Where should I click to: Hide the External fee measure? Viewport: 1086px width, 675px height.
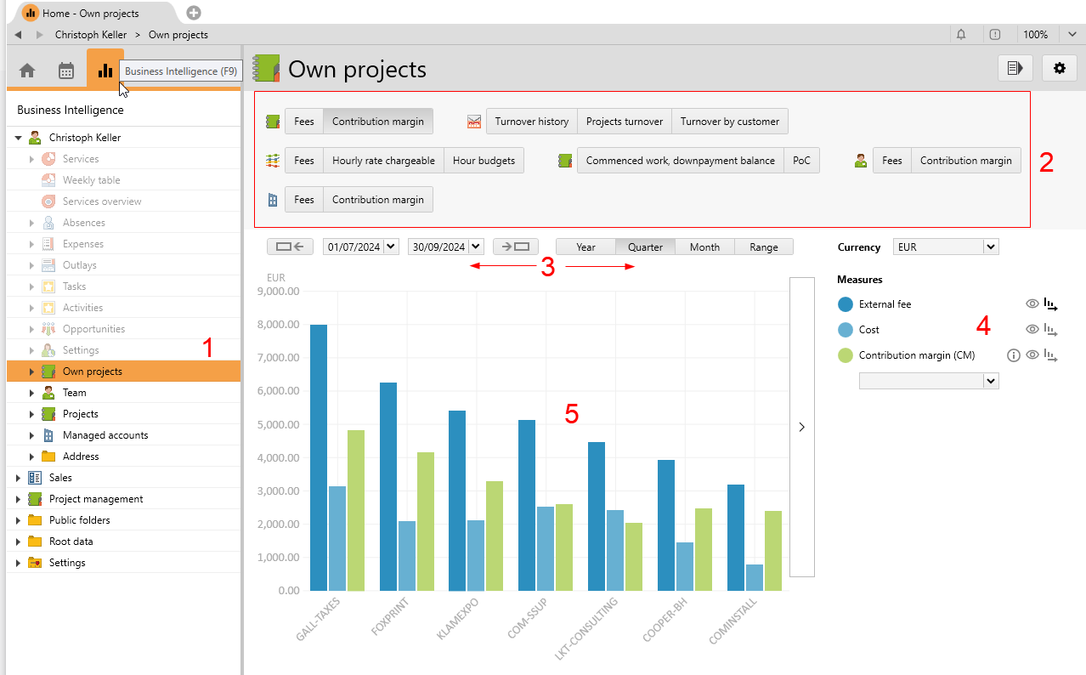tap(1032, 303)
